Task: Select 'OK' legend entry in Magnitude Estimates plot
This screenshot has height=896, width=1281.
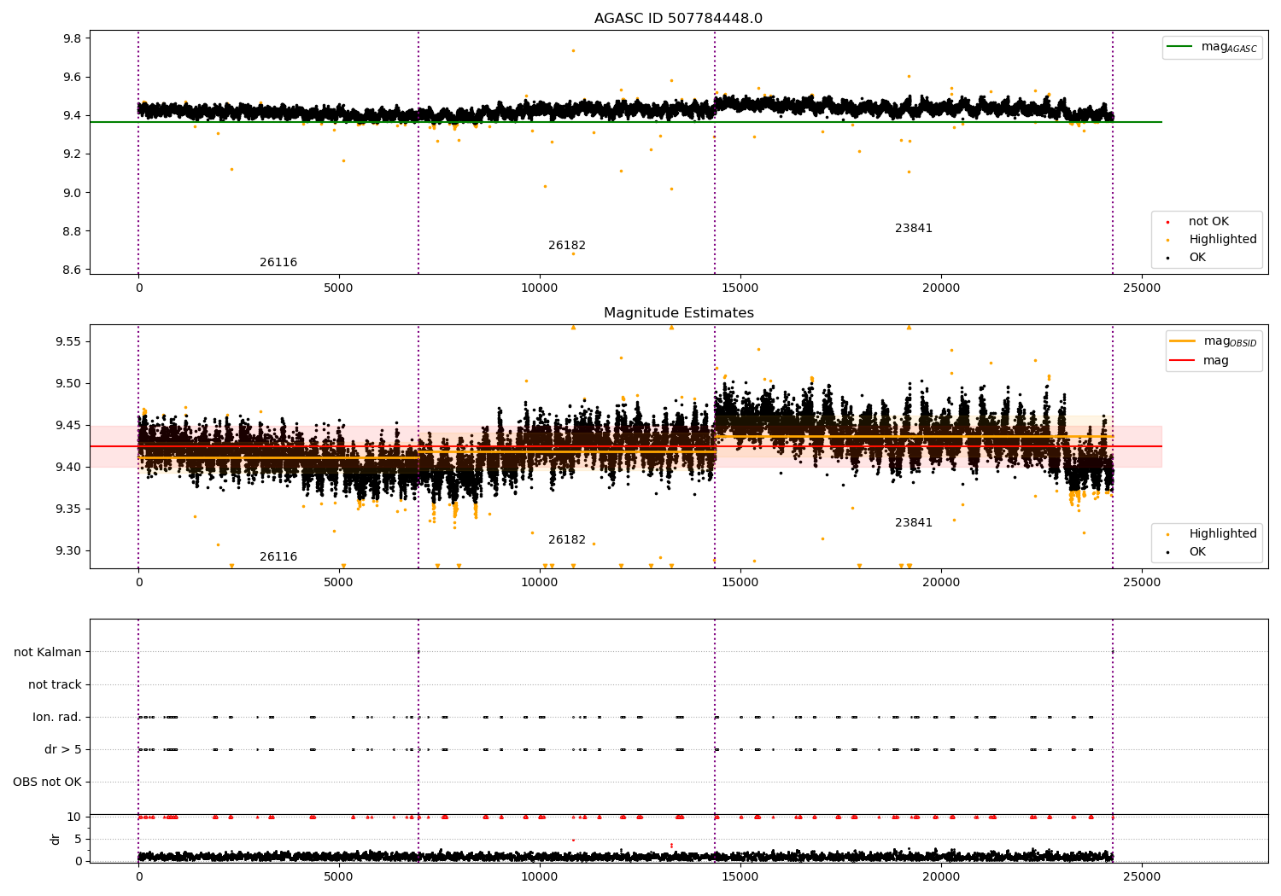Action: [x=1197, y=552]
